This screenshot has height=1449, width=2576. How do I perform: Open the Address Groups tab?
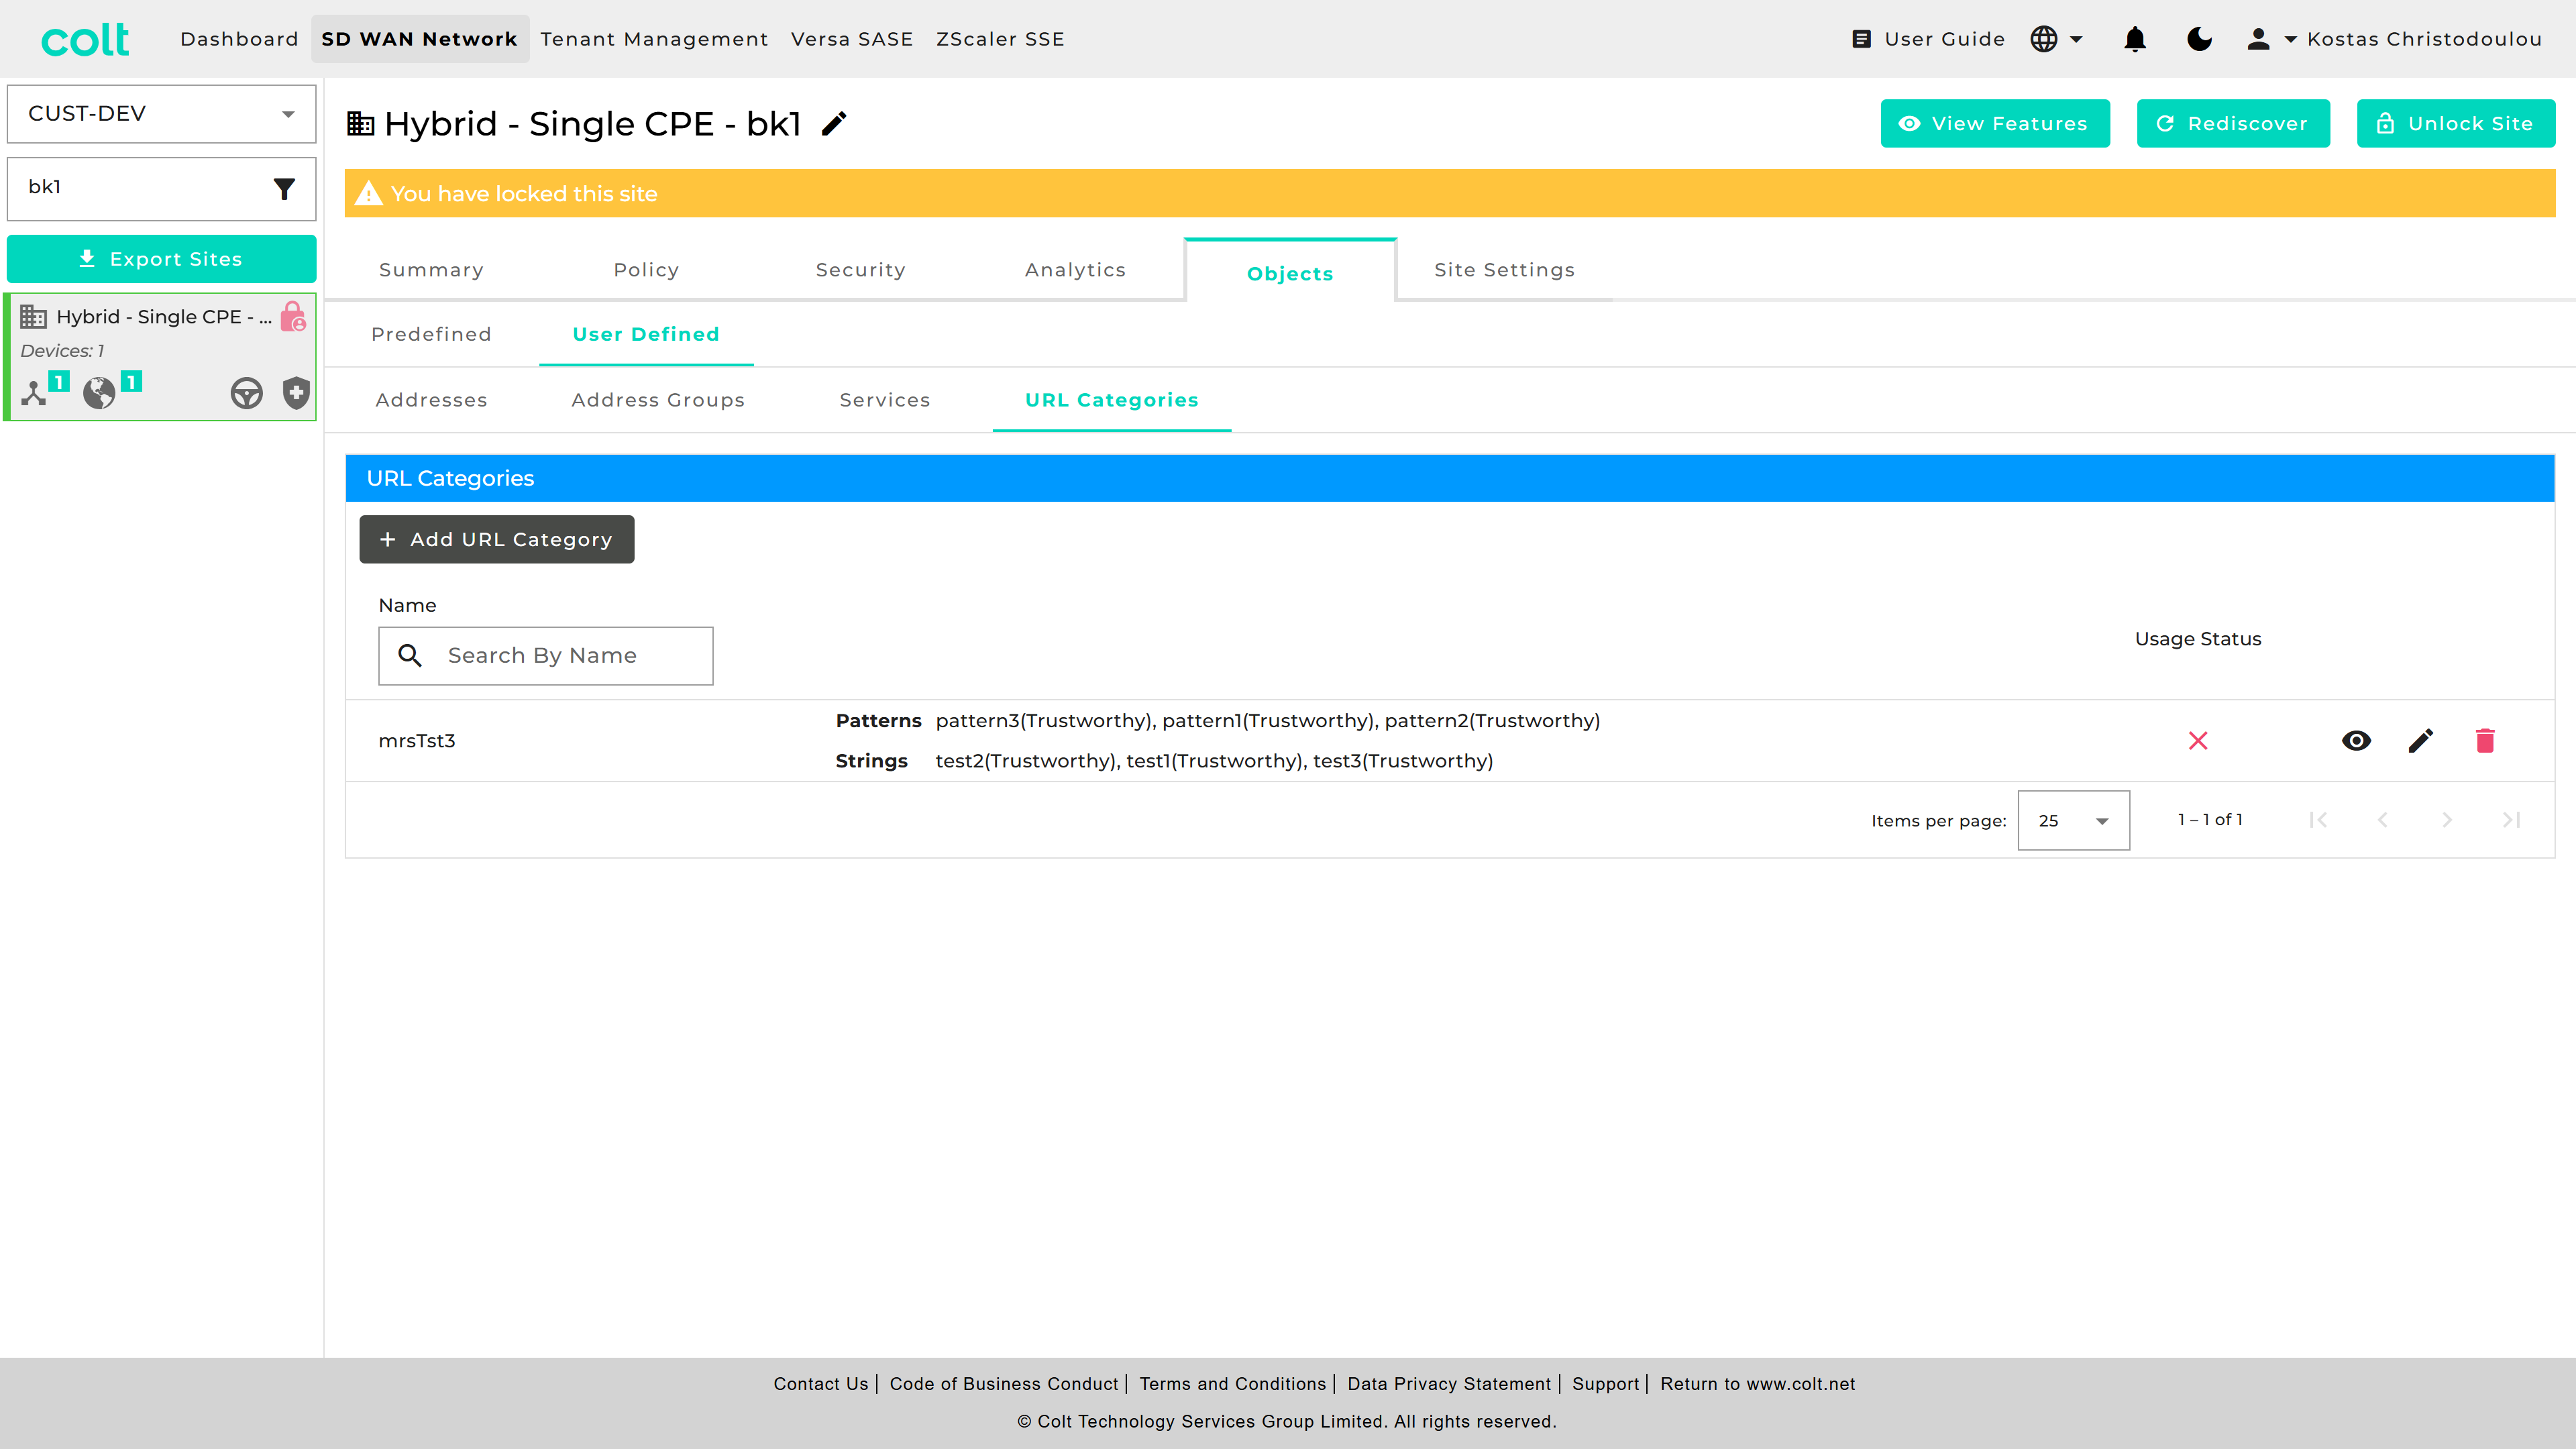tap(658, 400)
